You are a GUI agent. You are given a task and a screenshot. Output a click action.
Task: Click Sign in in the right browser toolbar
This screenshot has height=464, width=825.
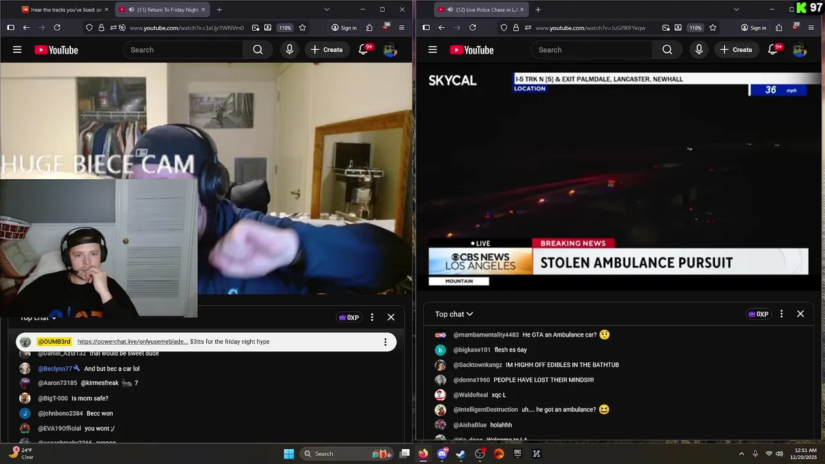click(753, 28)
